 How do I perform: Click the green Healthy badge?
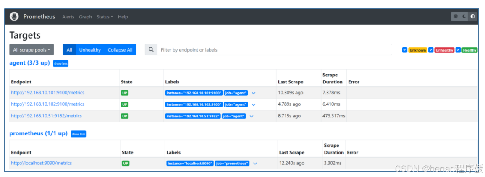(469, 50)
